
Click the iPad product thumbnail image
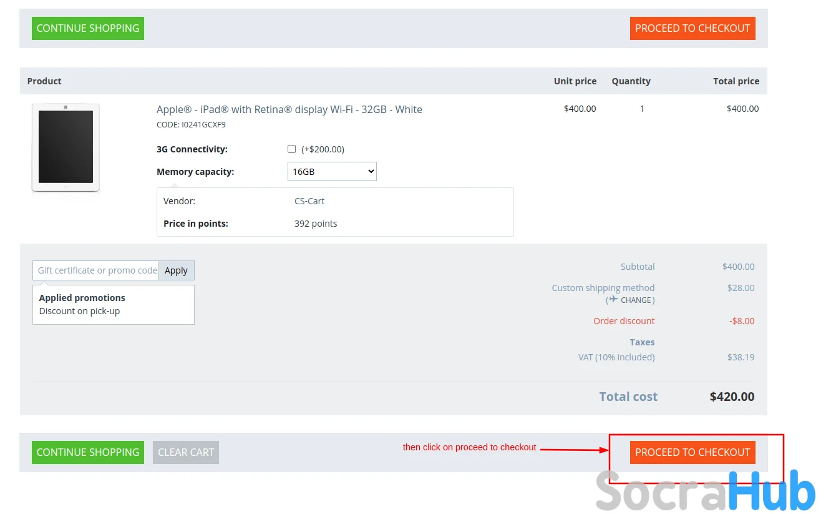(66, 148)
